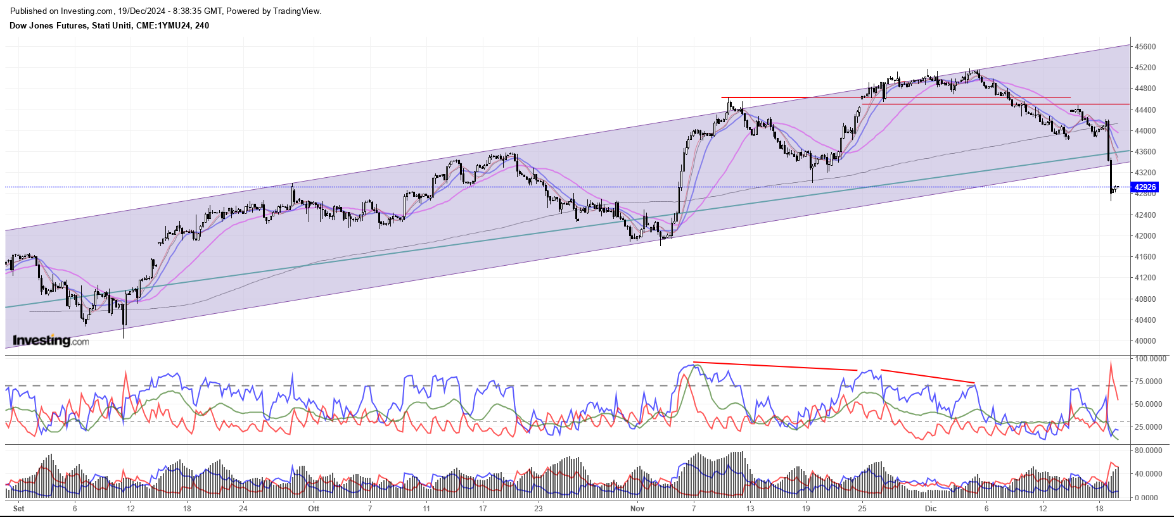Click the 40.0000 lower indicator scale label
This screenshot has height=517, width=1174.
1148,474
